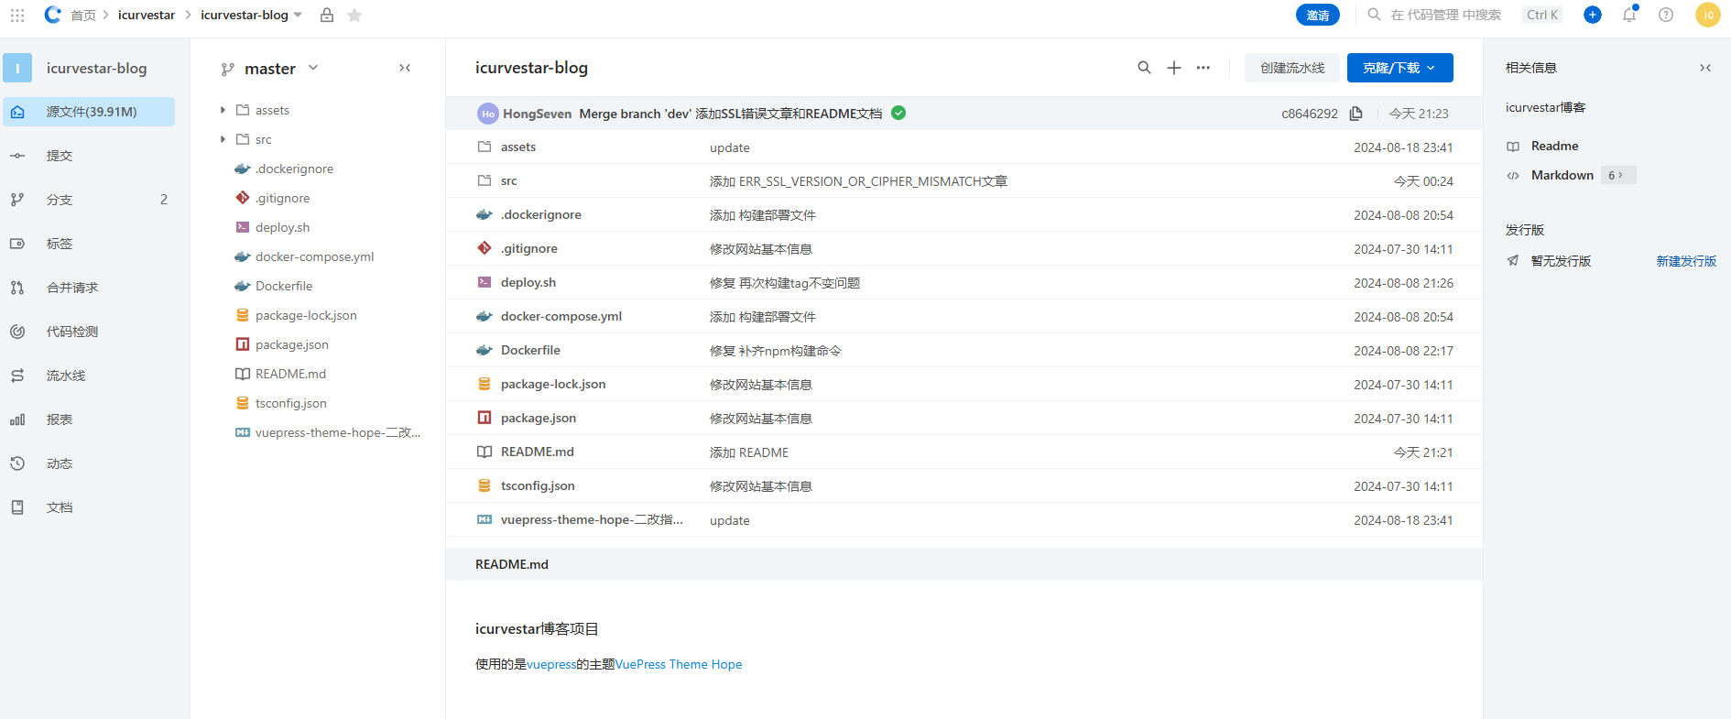The image size is (1731, 719).
Task: Open the Clone/Download dropdown button
Action: [x=1399, y=68]
